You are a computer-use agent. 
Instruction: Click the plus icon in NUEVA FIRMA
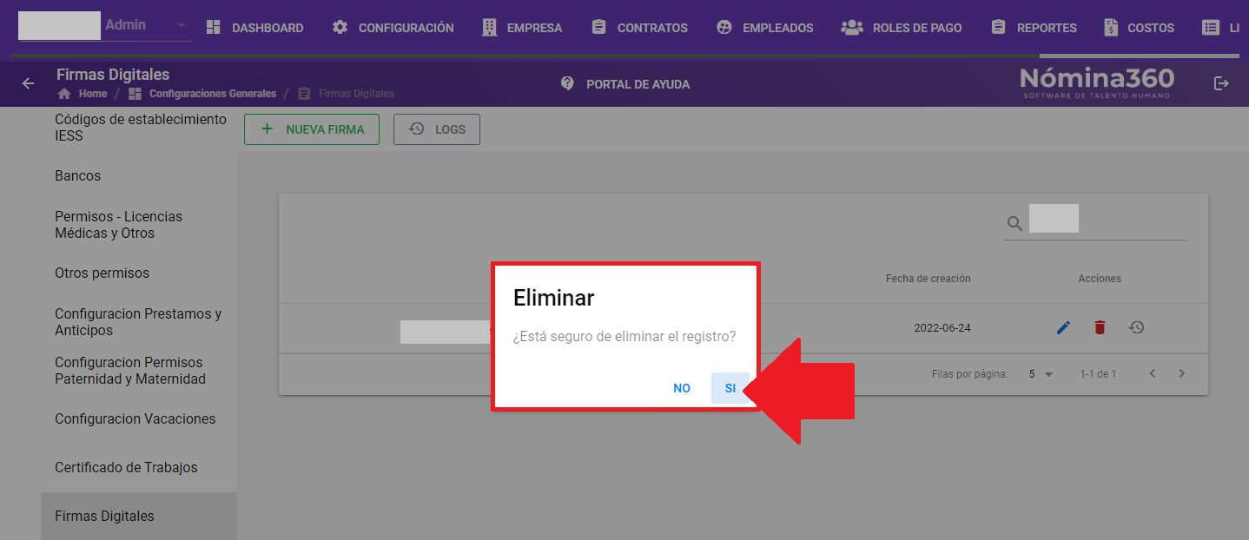[x=267, y=128]
